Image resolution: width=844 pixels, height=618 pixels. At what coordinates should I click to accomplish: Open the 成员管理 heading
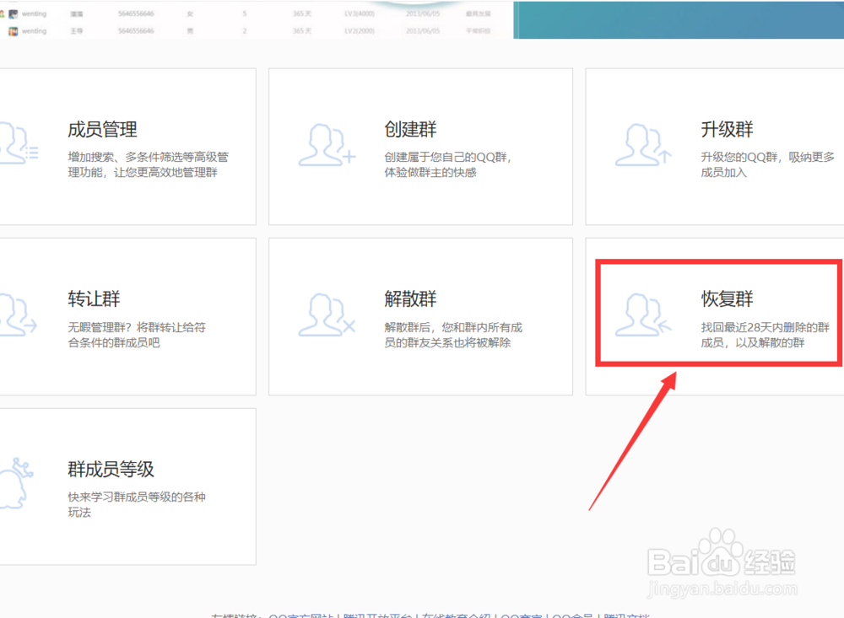coord(102,130)
